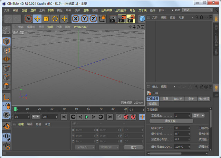This screenshot has width=221, height=158.
Task: Click the 应用 button
Action: coord(133,147)
